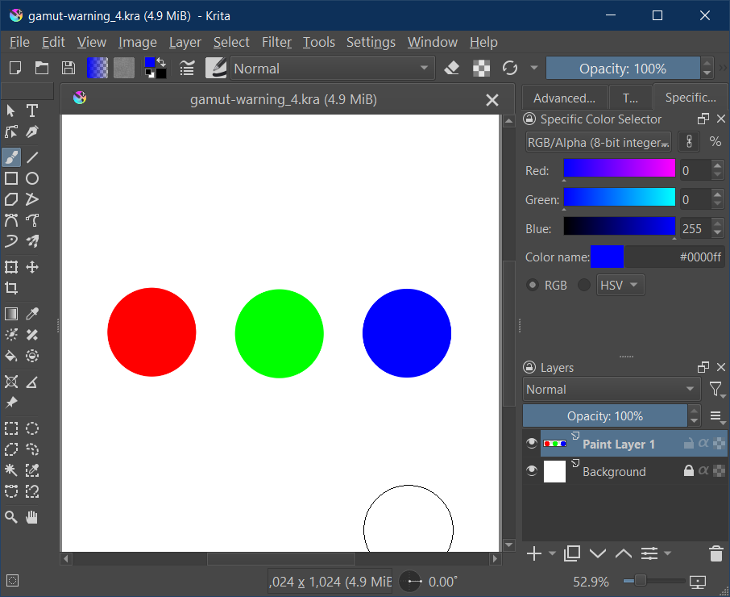This screenshot has width=730, height=597.
Task: Click the Blue channel gradient slider
Action: pyautogui.click(x=619, y=227)
